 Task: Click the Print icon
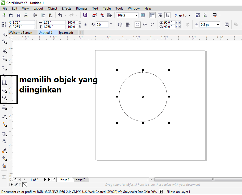point(26,15)
